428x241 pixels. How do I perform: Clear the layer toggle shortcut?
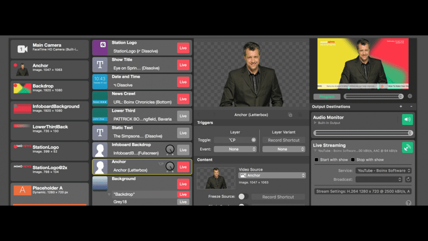click(254, 140)
